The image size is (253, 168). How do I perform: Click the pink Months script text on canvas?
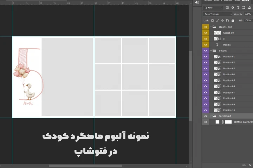pyautogui.click(x=28, y=103)
